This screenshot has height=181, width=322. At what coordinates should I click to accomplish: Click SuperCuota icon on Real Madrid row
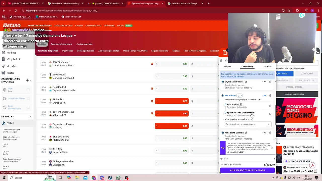point(152,88)
